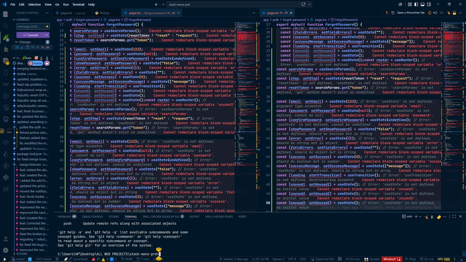The image size is (466, 262).
Task: Switch to the OUTPUT panel tab
Action: 195,217
